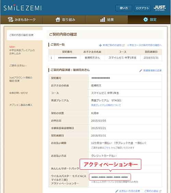
Task: Click the course cell スマイルゼミ 中学1年生 in list
Action: 122,58
